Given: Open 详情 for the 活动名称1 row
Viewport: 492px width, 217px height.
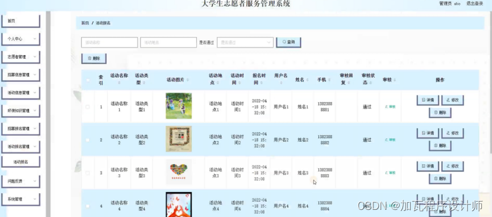Looking at the screenshot, I should point(427,100).
